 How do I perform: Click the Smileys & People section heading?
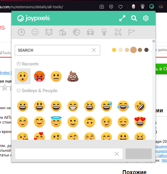(37, 91)
